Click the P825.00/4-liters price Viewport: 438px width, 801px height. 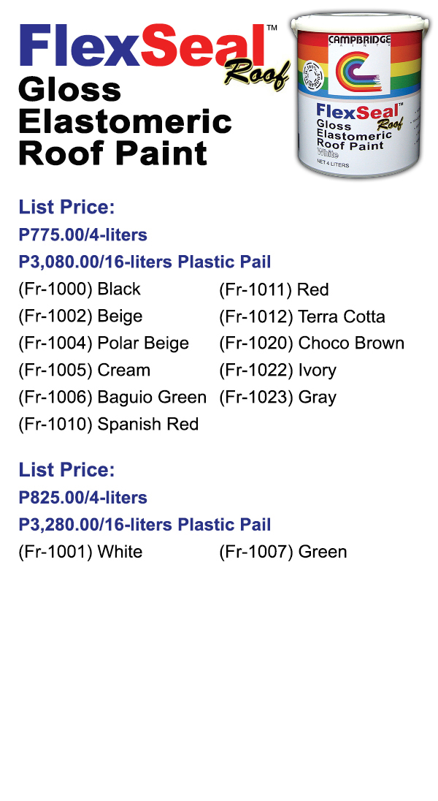[82, 498]
